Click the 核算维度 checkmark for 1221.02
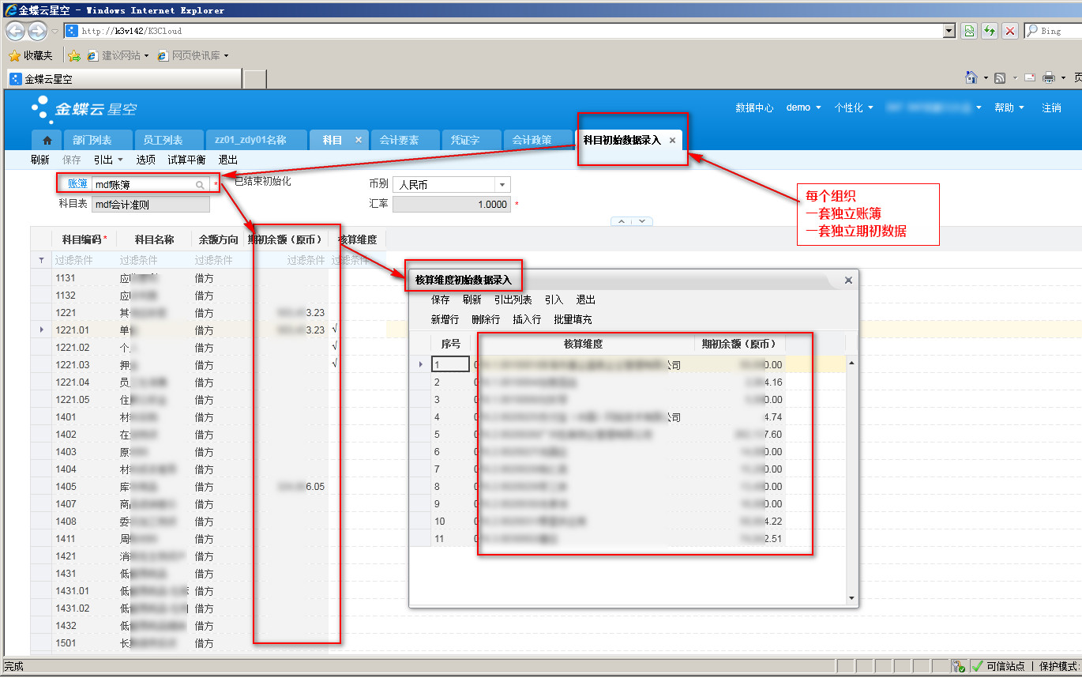 coord(336,347)
